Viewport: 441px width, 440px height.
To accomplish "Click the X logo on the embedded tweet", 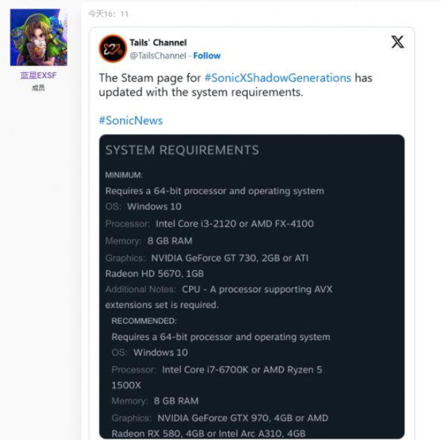I will coord(397,42).
